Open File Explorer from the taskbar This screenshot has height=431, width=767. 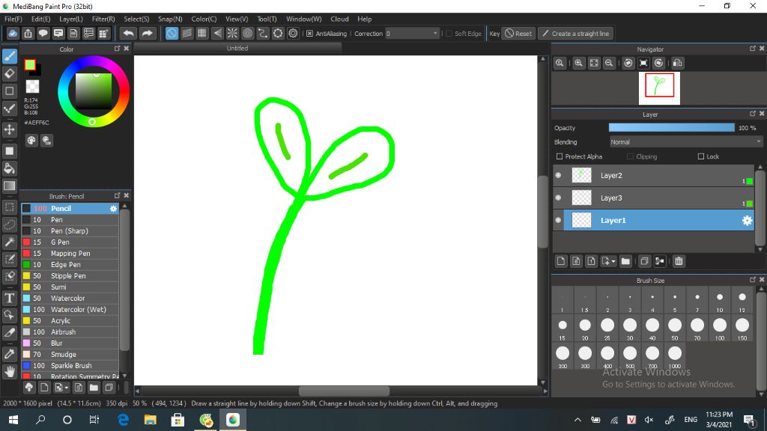coord(150,420)
